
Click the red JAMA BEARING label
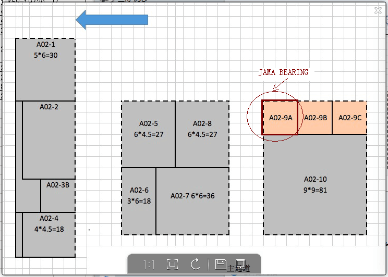click(283, 72)
